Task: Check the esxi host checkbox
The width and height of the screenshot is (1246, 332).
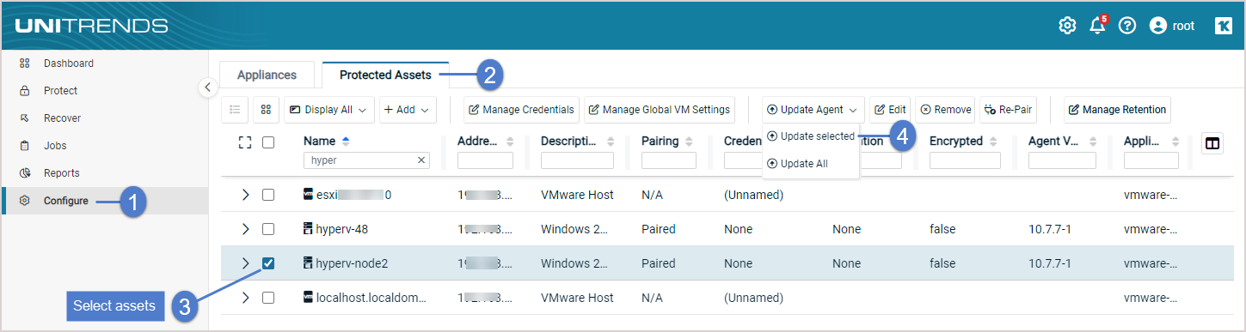Action: 268,195
